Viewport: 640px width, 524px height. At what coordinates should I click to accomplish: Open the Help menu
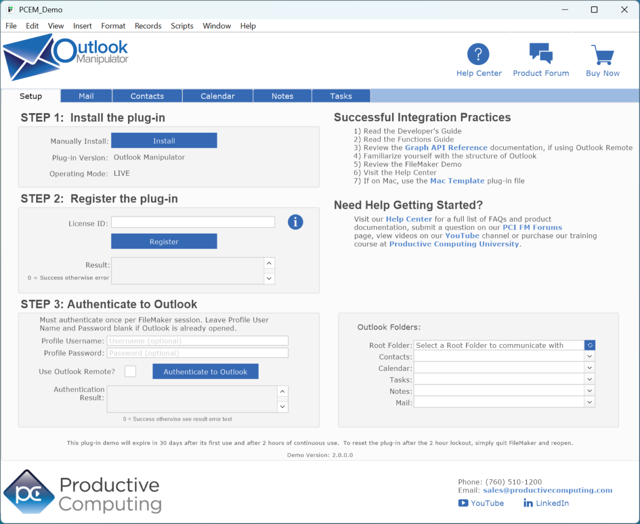click(248, 26)
